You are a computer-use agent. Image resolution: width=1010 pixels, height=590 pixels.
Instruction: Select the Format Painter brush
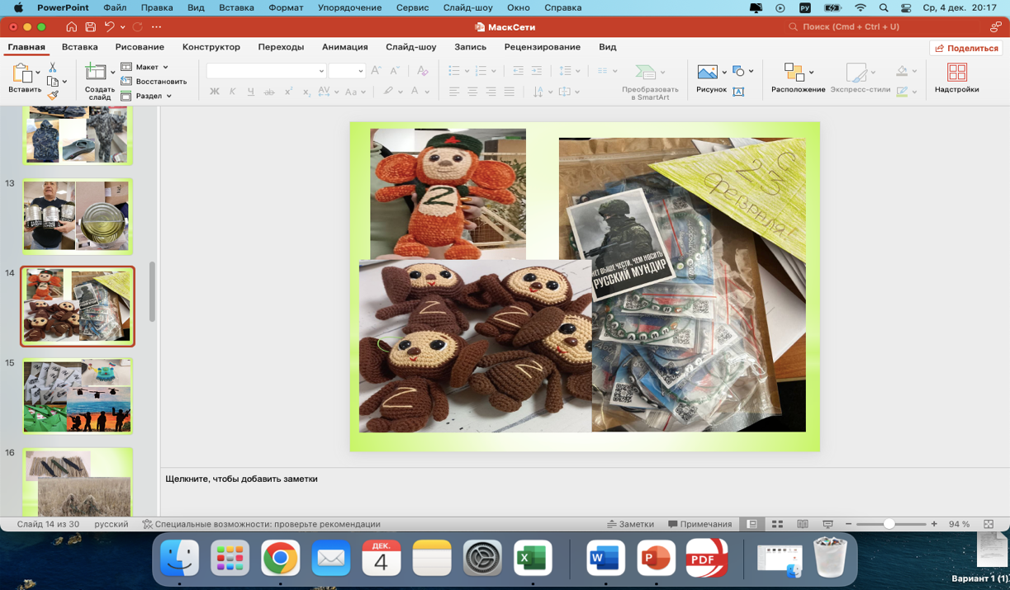(53, 96)
